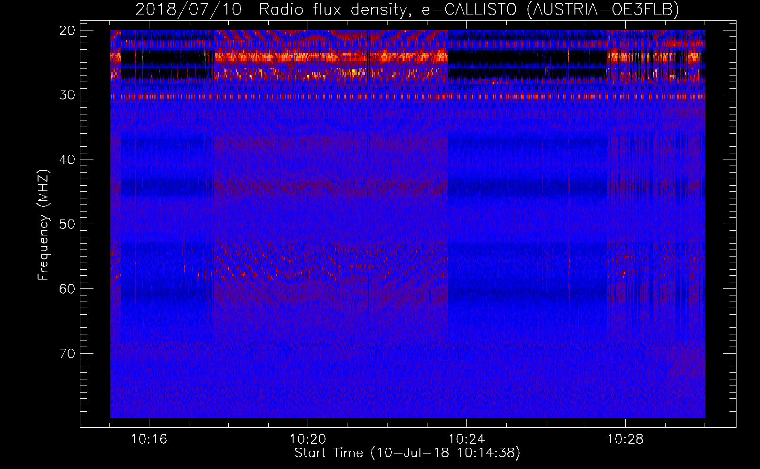This screenshot has width=760, height=469.
Task: Click the frequency tick label '60'
Action: click(x=68, y=288)
